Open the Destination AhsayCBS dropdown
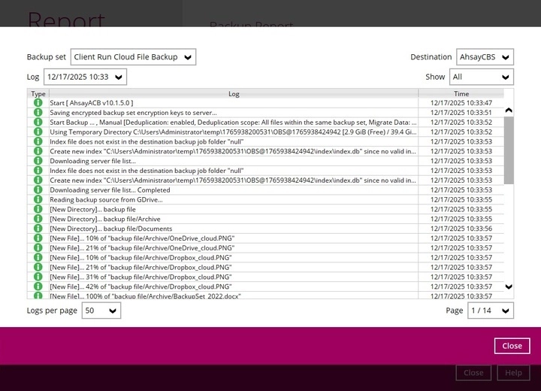 (x=485, y=57)
